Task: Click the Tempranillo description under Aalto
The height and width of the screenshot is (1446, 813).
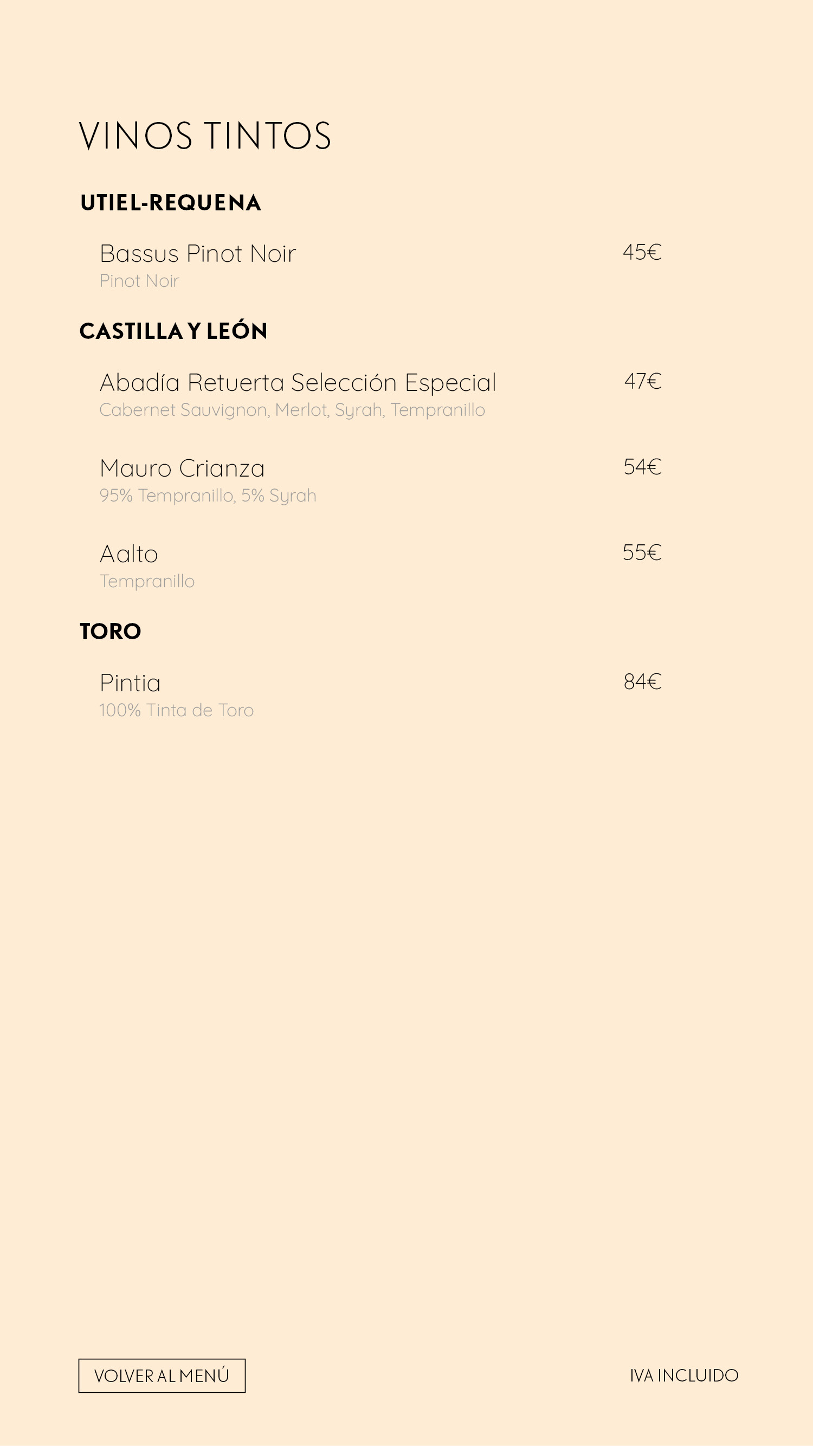Action: pyautogui.click(x=147, y=582)
